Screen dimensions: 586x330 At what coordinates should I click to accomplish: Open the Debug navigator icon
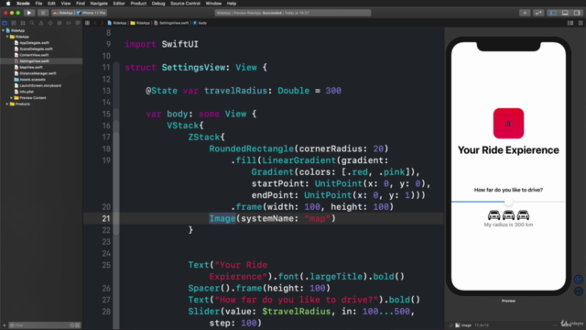[x=59, y=23]
